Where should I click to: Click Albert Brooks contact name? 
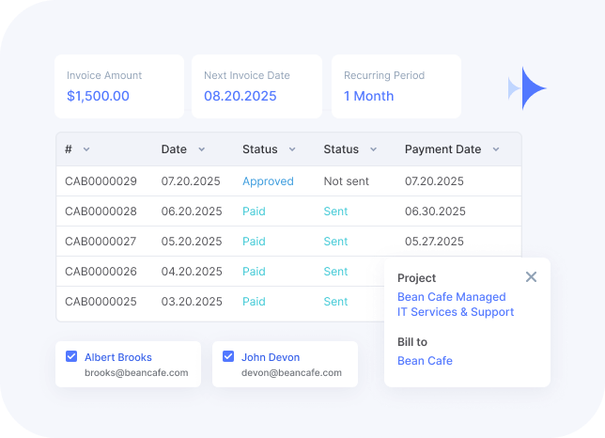pos(118,357)
